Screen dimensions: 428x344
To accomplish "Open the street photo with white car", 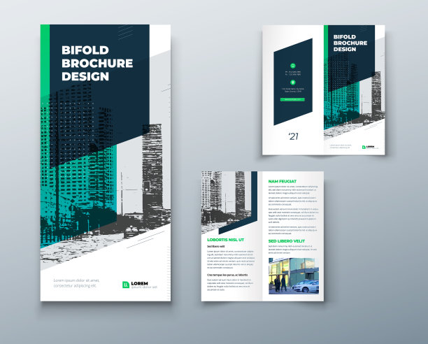I will 294,275.
